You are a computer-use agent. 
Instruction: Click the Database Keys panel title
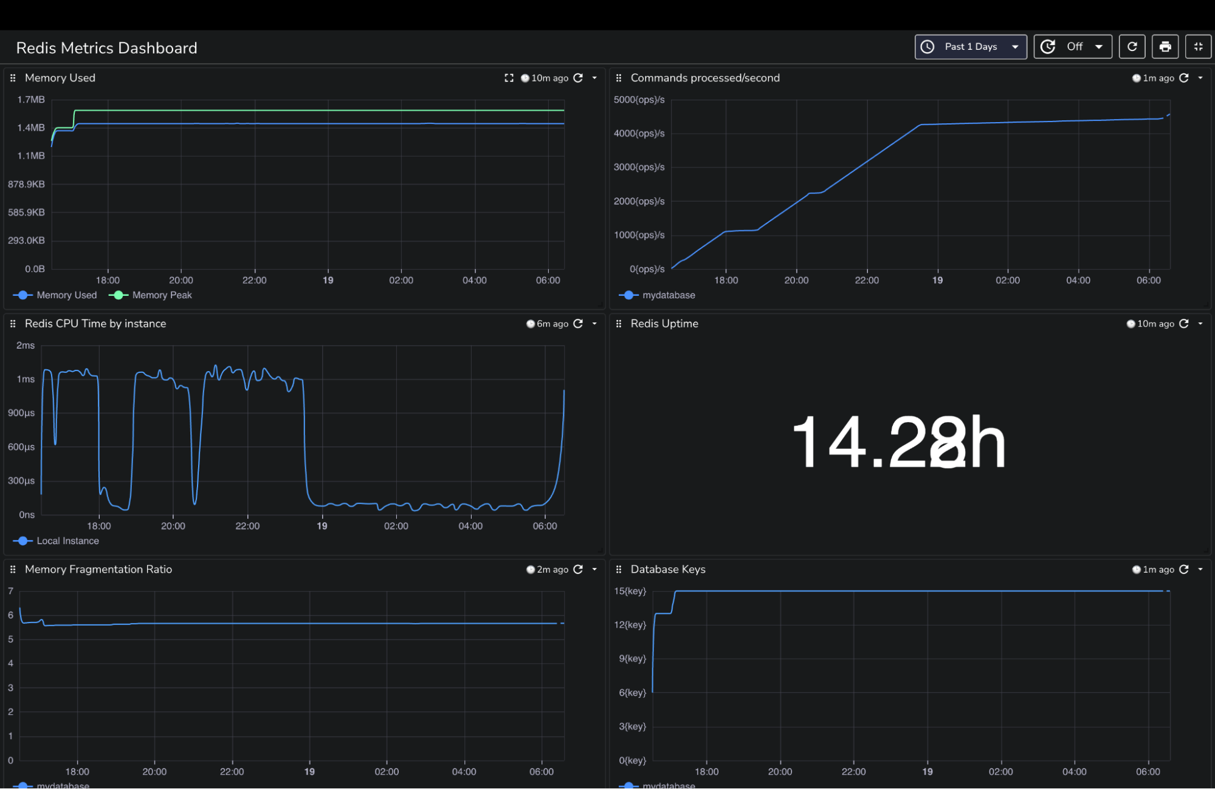(x=668, y=569)
